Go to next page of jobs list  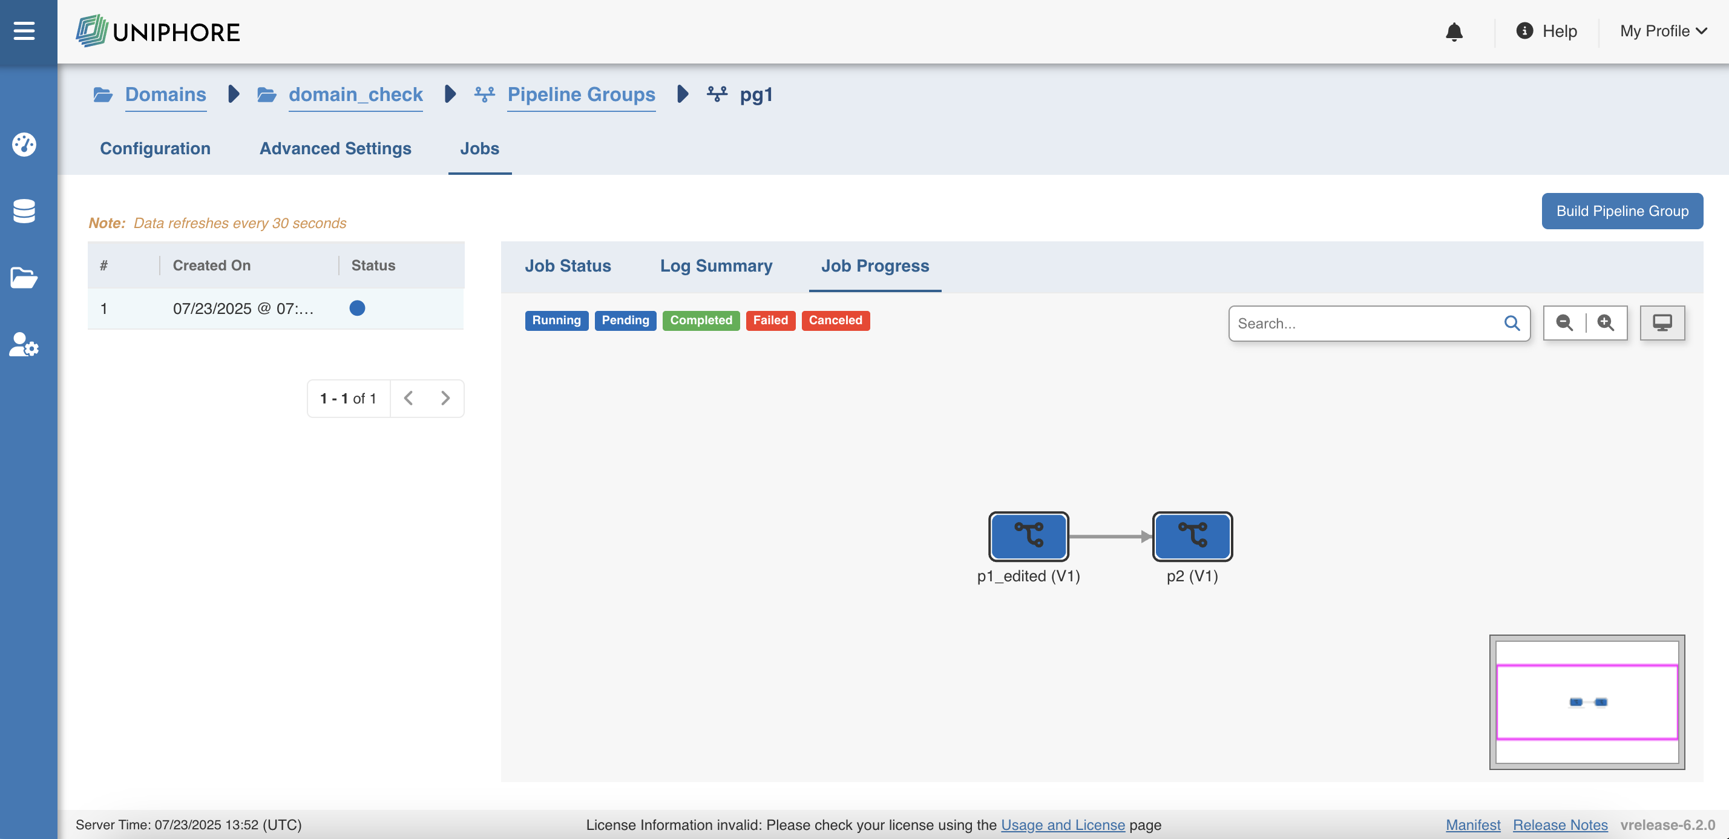tap(445, 399)
